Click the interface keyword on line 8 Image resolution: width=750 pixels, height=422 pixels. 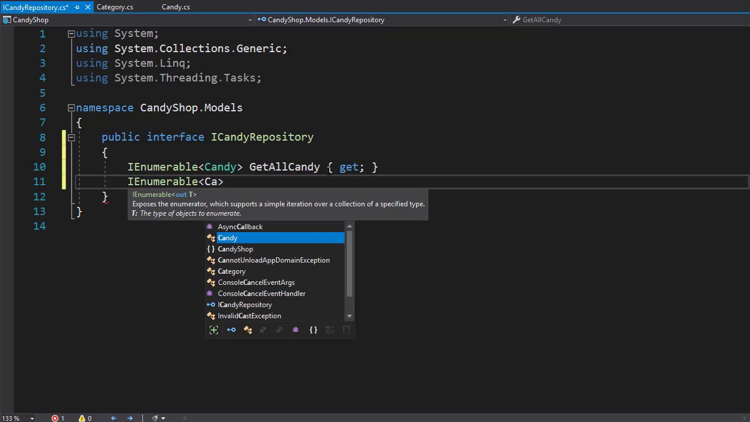pyautogui.click(x=175, y=137)
